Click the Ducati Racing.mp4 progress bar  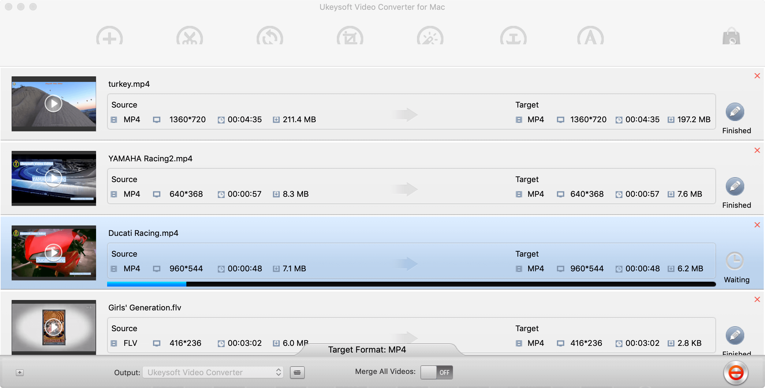click(x=411, y=284)
